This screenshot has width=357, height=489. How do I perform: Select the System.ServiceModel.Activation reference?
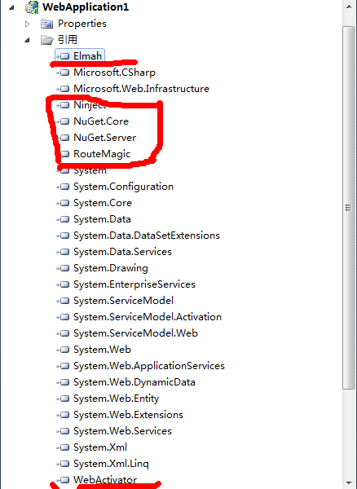(148, 317)
